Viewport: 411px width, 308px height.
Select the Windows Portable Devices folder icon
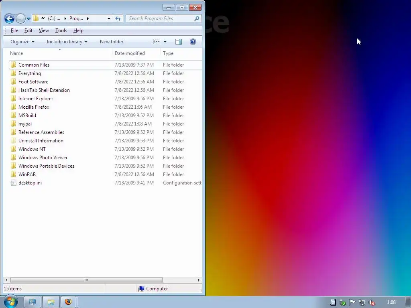(x=13, y=166)
